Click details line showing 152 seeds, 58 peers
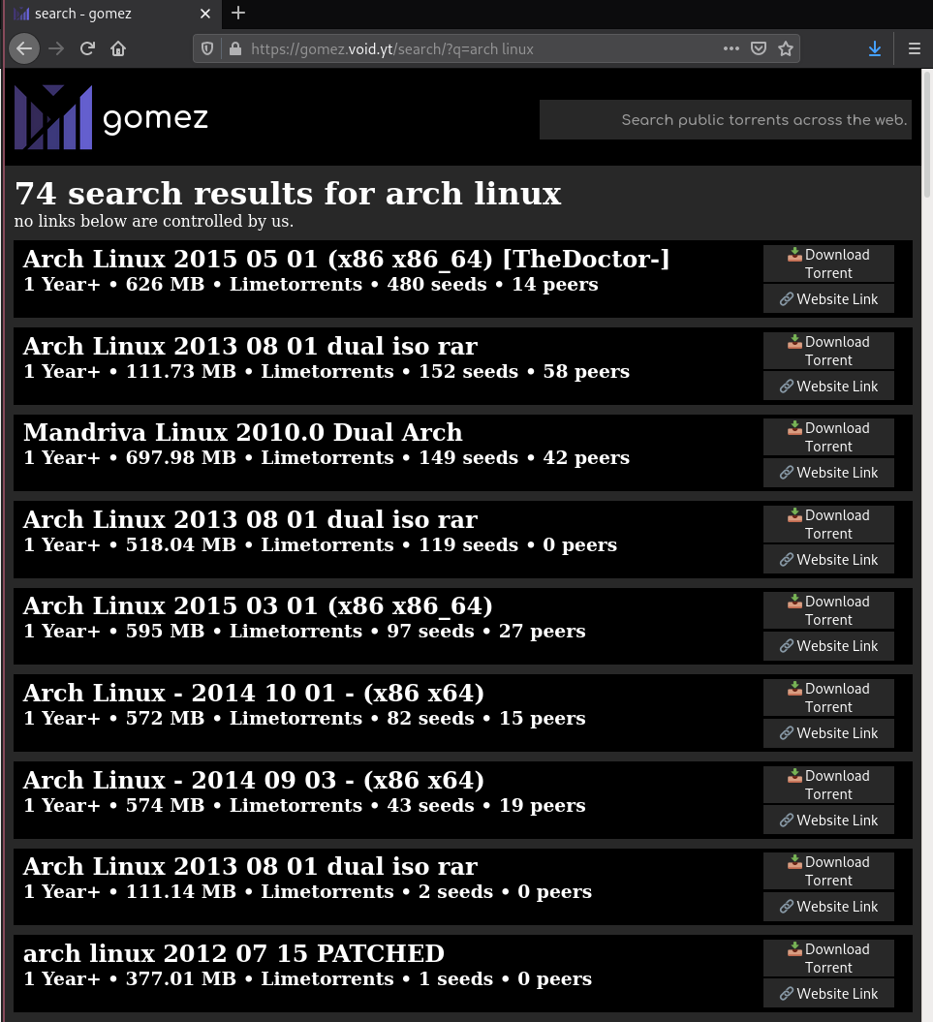This screenshot has width=933, height=1022. point(326,372)
